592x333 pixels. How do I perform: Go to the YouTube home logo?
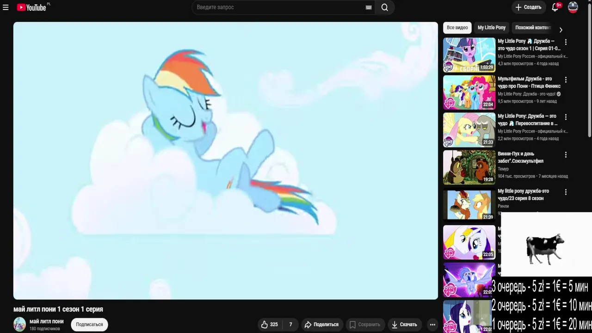[31, 7]
